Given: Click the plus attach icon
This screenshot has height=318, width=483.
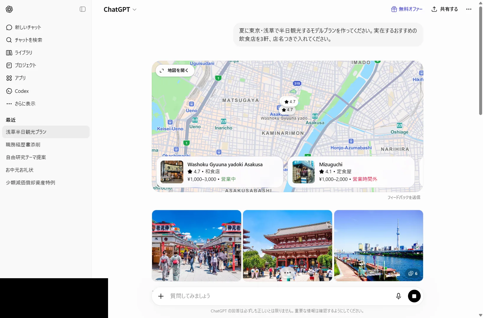Looking at the screenshot, I should point(161,296).
